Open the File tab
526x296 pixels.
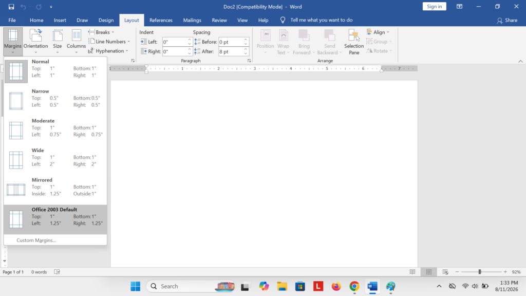(12, 20)
